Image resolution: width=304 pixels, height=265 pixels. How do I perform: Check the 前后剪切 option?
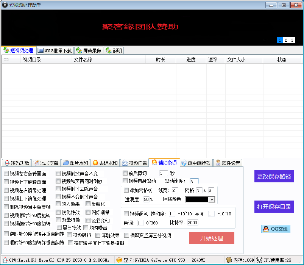pyautogui.click(x=125, y=173)
